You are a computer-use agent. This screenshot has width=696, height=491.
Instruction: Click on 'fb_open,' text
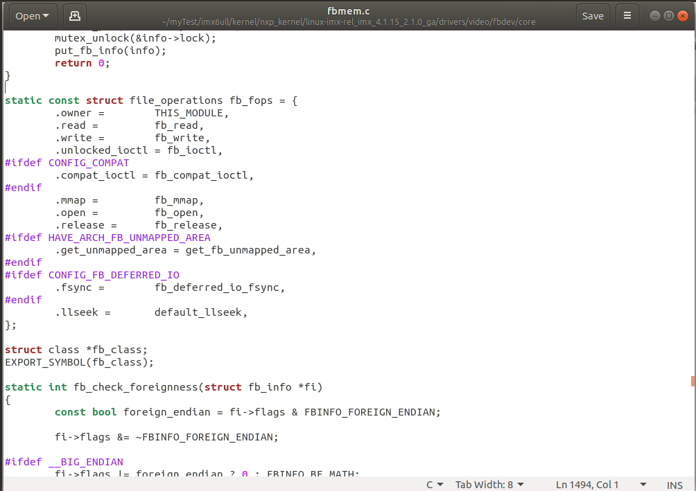(179, 213)
